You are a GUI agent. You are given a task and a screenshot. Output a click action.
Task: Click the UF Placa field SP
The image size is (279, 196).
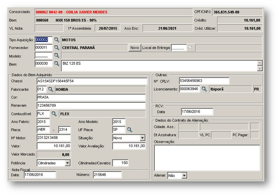point(119,130)
